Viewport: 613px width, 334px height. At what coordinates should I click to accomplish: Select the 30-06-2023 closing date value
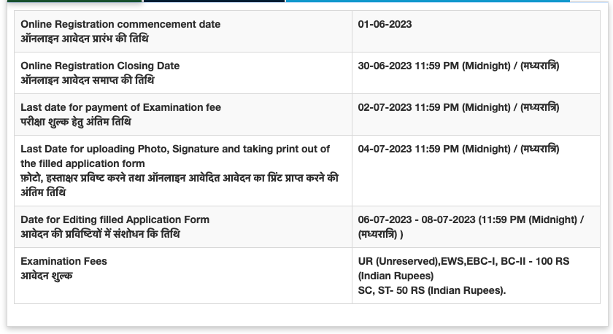coord(458,66)
